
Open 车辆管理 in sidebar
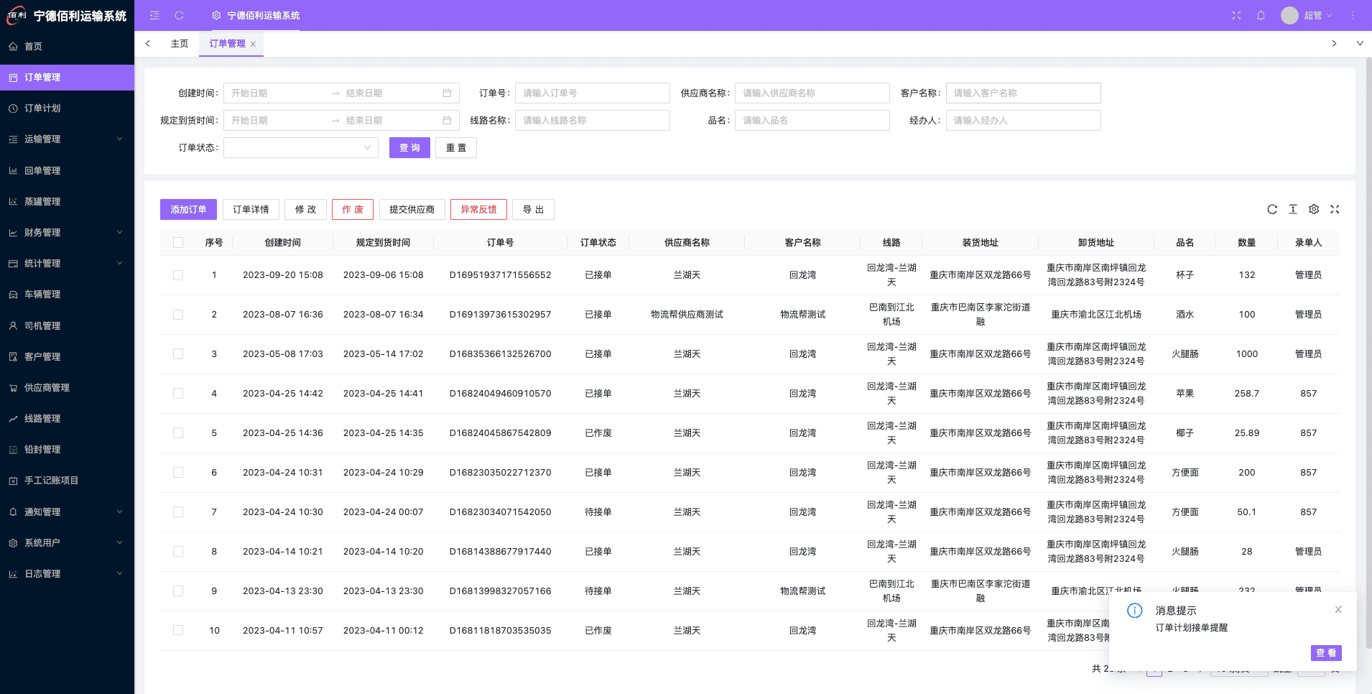point(67,294)
